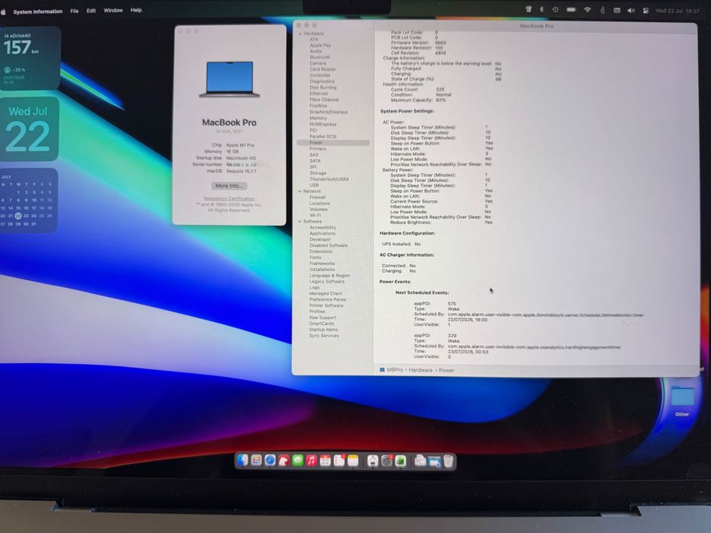The height and width of the screenshot is (533, 711).
Task: Select Thunderbolt/USB4 in the sidebar
Action: click(x=328, y=179)
